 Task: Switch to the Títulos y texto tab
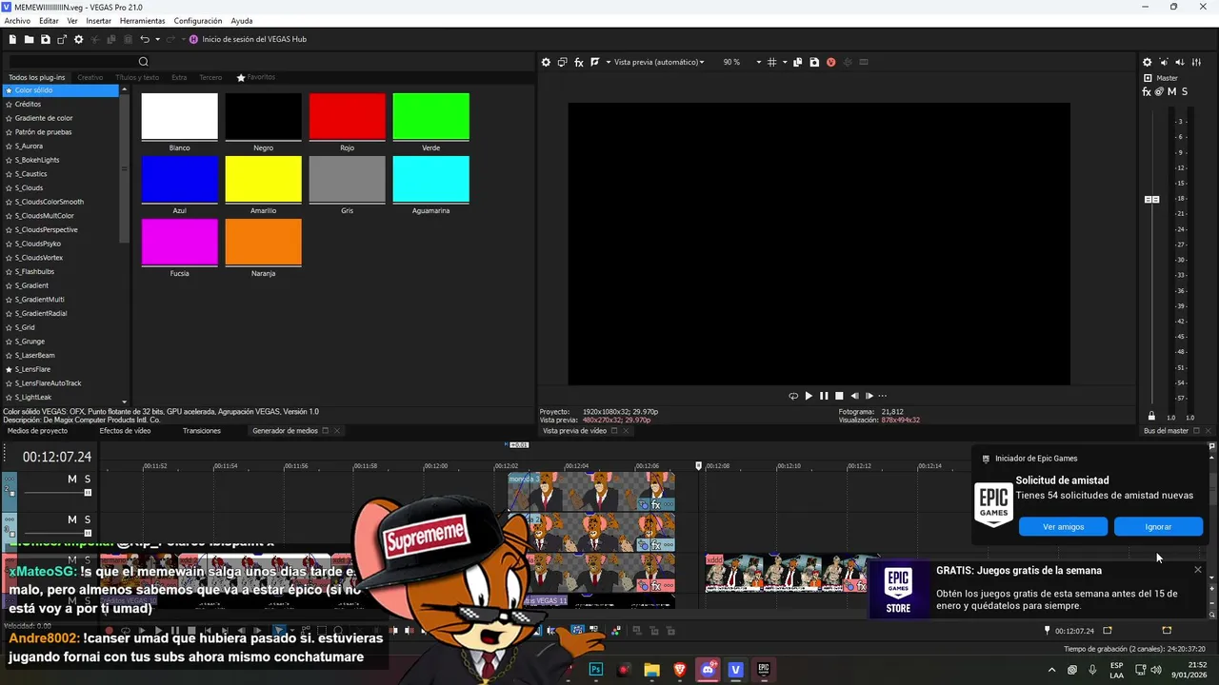click(x=137, y=77)
